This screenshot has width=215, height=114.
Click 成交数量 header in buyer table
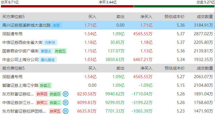click(205, 17)
